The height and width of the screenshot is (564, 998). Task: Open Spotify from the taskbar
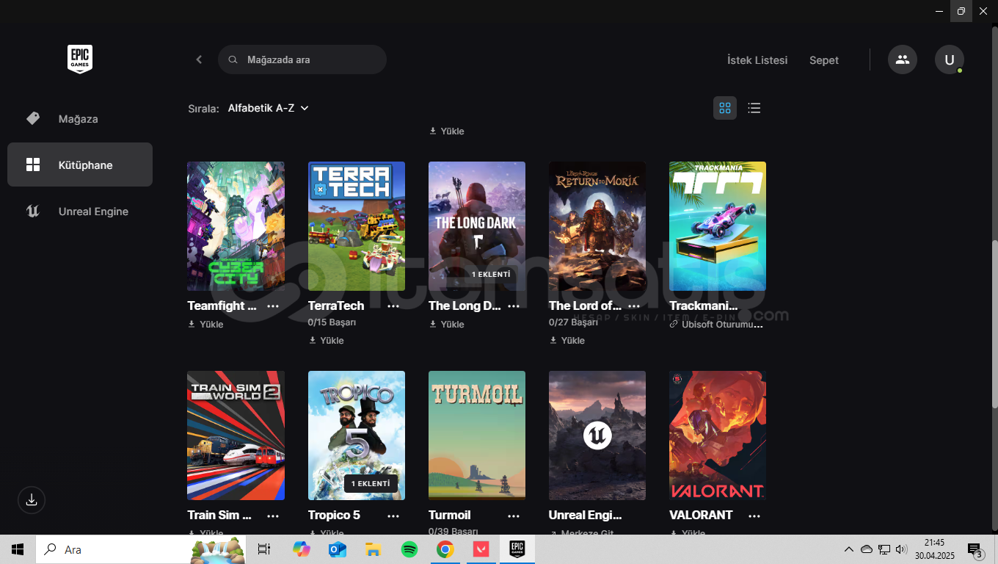409,549
